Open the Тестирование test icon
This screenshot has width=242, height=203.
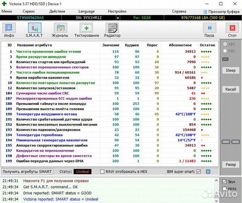click(86, 28)
